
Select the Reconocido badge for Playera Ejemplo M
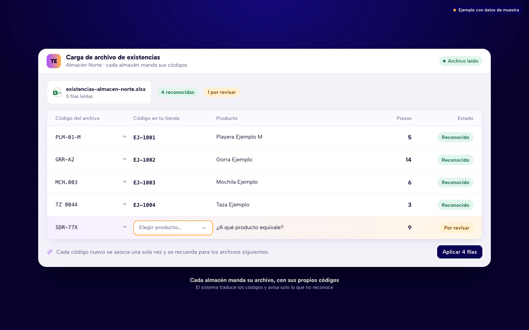pos(455,137)
